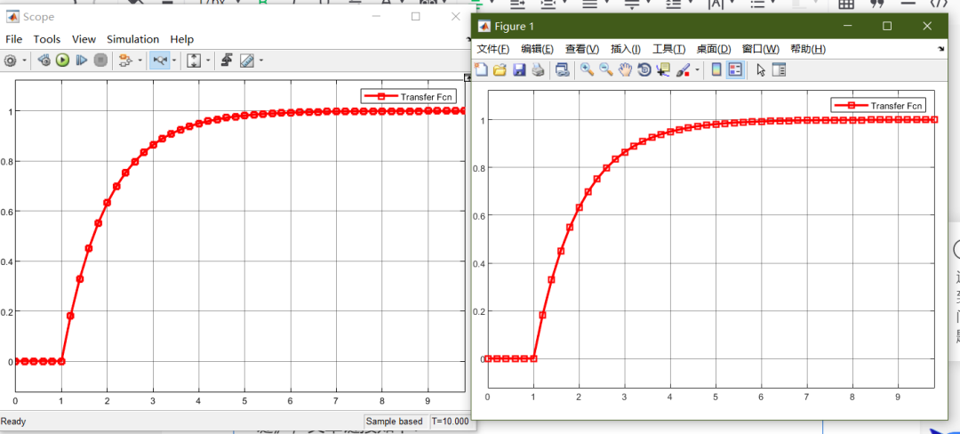The width and height of the screenshot is (960, 434).
Task: Toggle the Insert Legend icon in Figure 1
Action: click(x=735, y=69)
